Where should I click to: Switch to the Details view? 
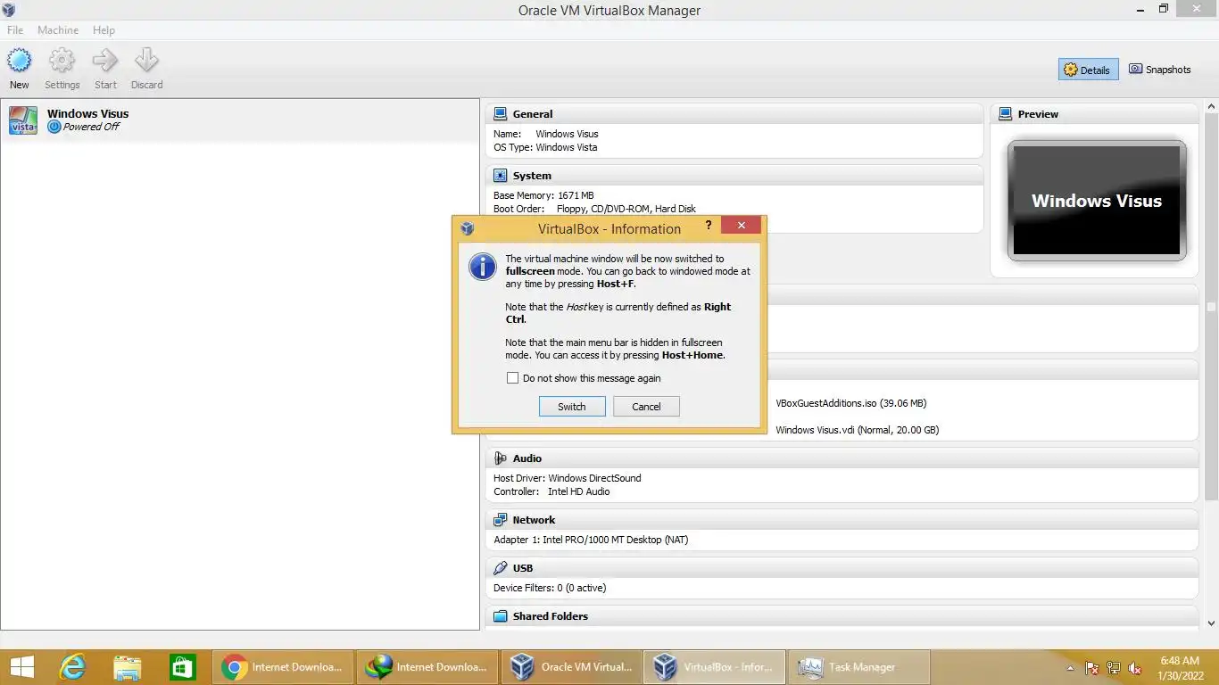(x=1088, y=70)
